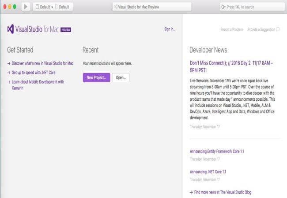Open 'Announcing .NET Core 1.1' article
Image resolution: width=287 pixels, height=198 pixels.
point(207,172)
